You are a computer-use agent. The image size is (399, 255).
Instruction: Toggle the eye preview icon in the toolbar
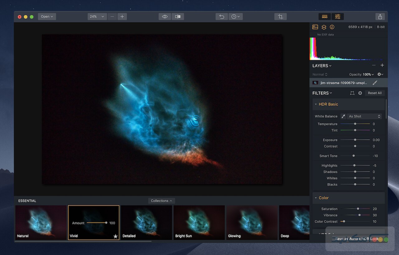[164, 16]
